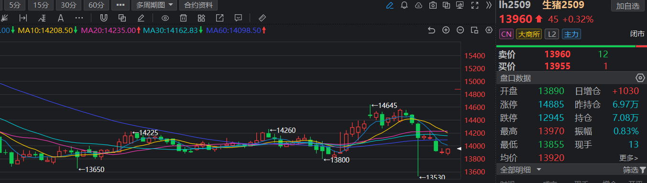
Task: Undo the last chart action
Action: [x=431, y=30]
